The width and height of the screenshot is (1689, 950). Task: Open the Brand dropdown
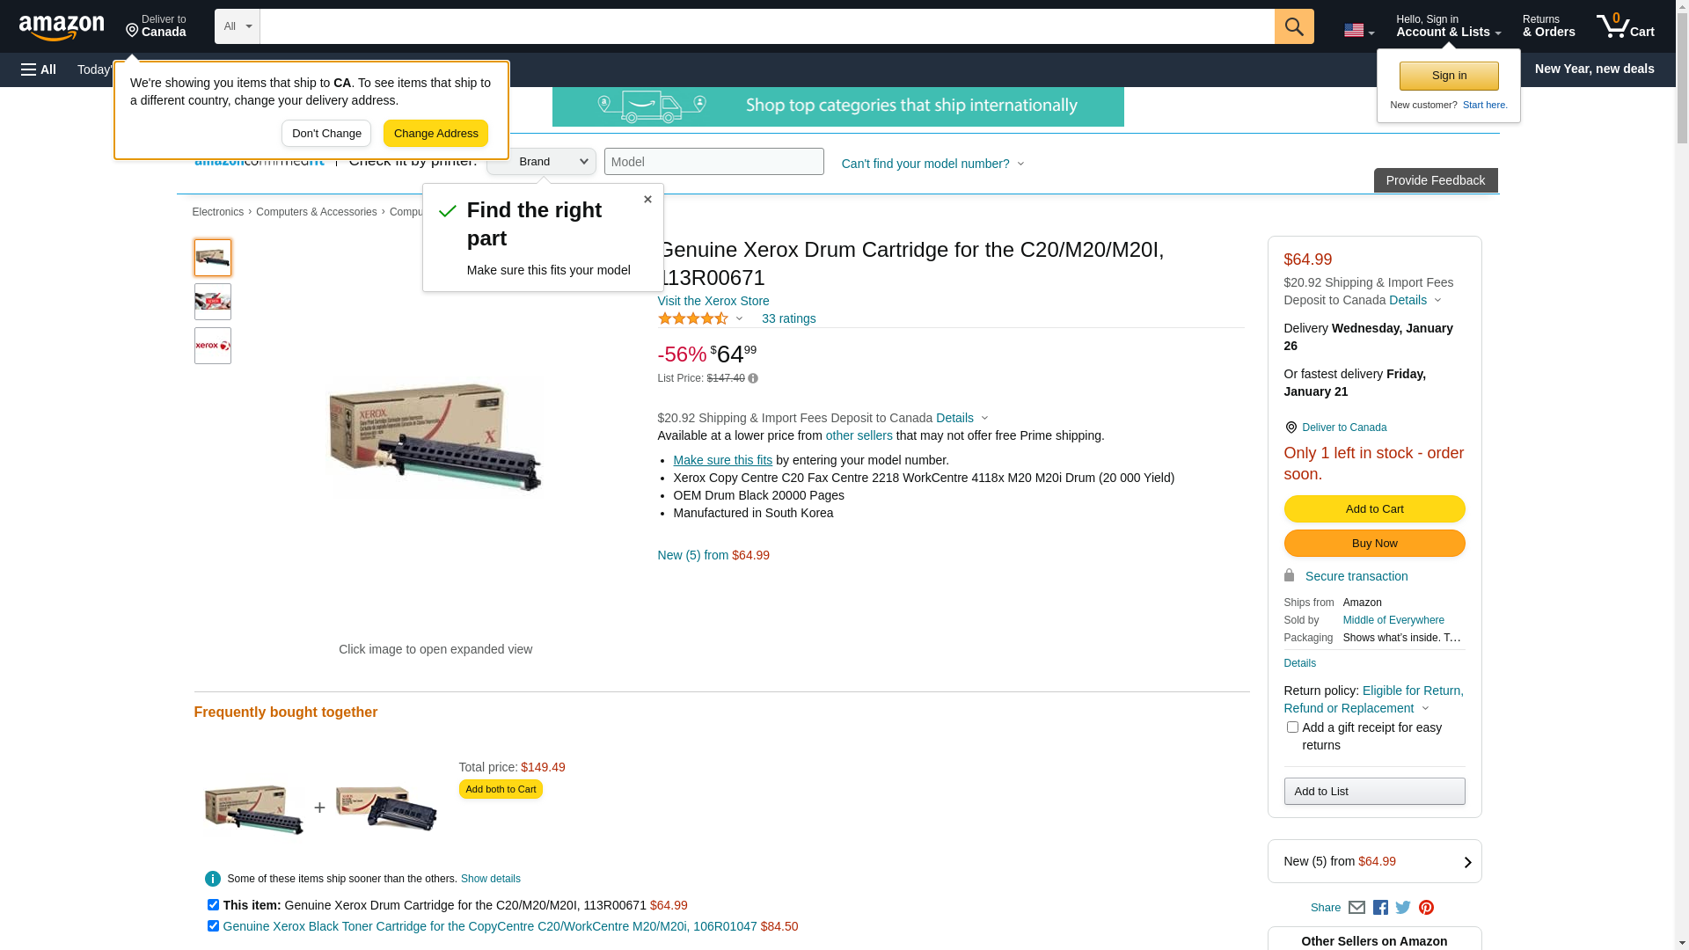tap(541, 162)
